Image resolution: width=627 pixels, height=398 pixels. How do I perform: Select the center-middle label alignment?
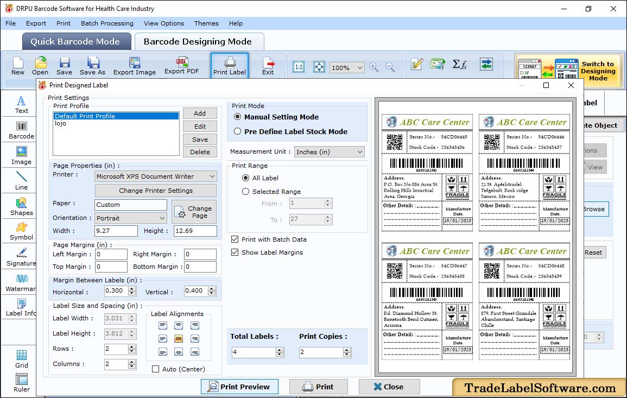click(179, 339)
